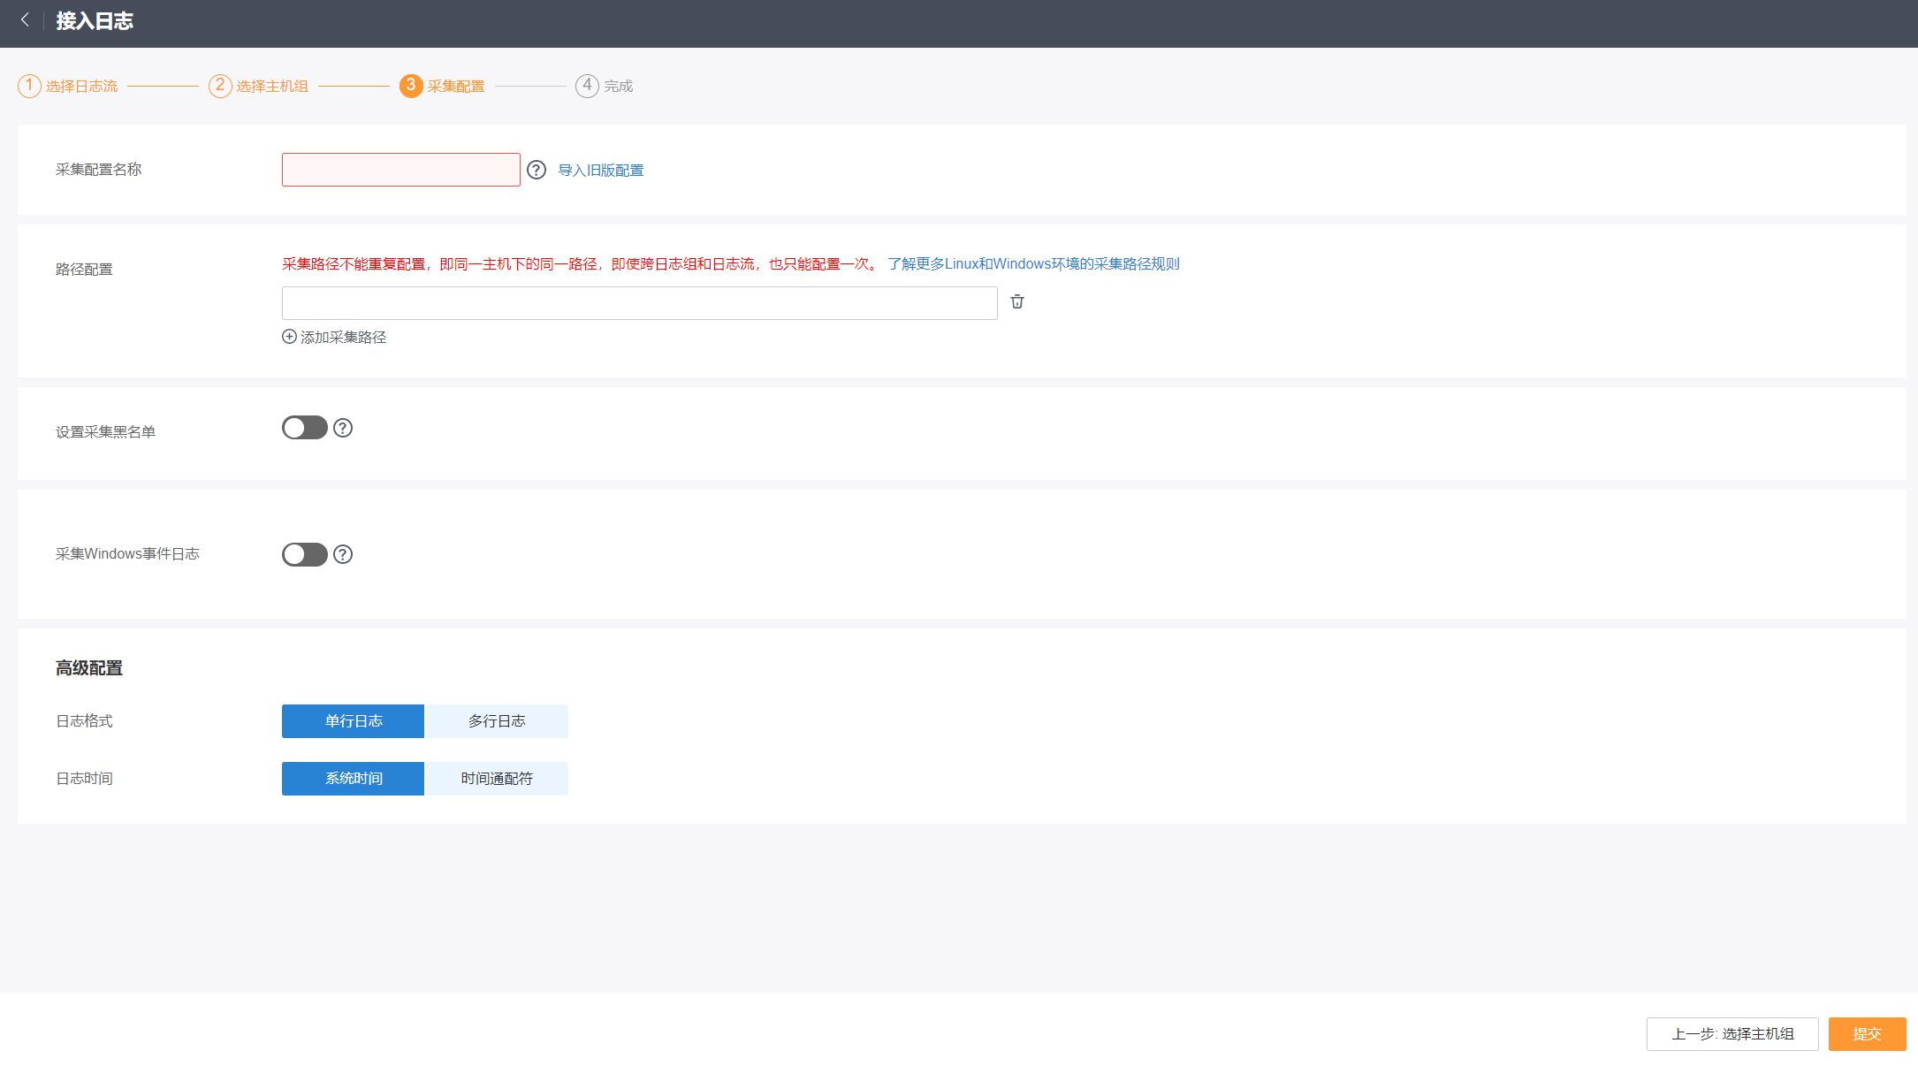
Task: Enable the 设置采集黑名单 toggle
Action: [304, 429]
